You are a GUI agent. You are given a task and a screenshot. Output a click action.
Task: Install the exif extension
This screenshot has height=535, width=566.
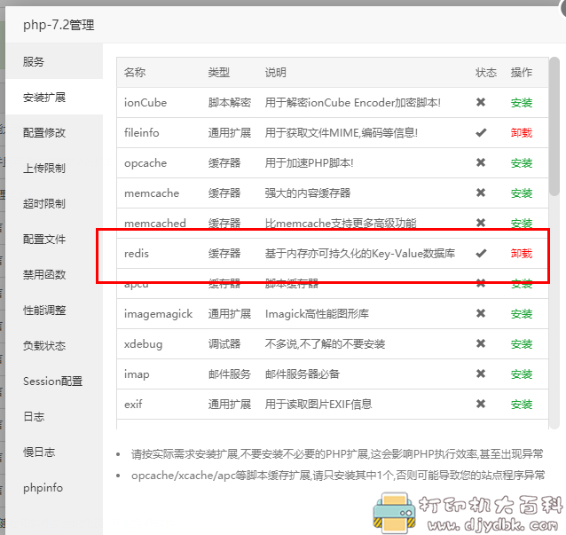tap(522, 405)
